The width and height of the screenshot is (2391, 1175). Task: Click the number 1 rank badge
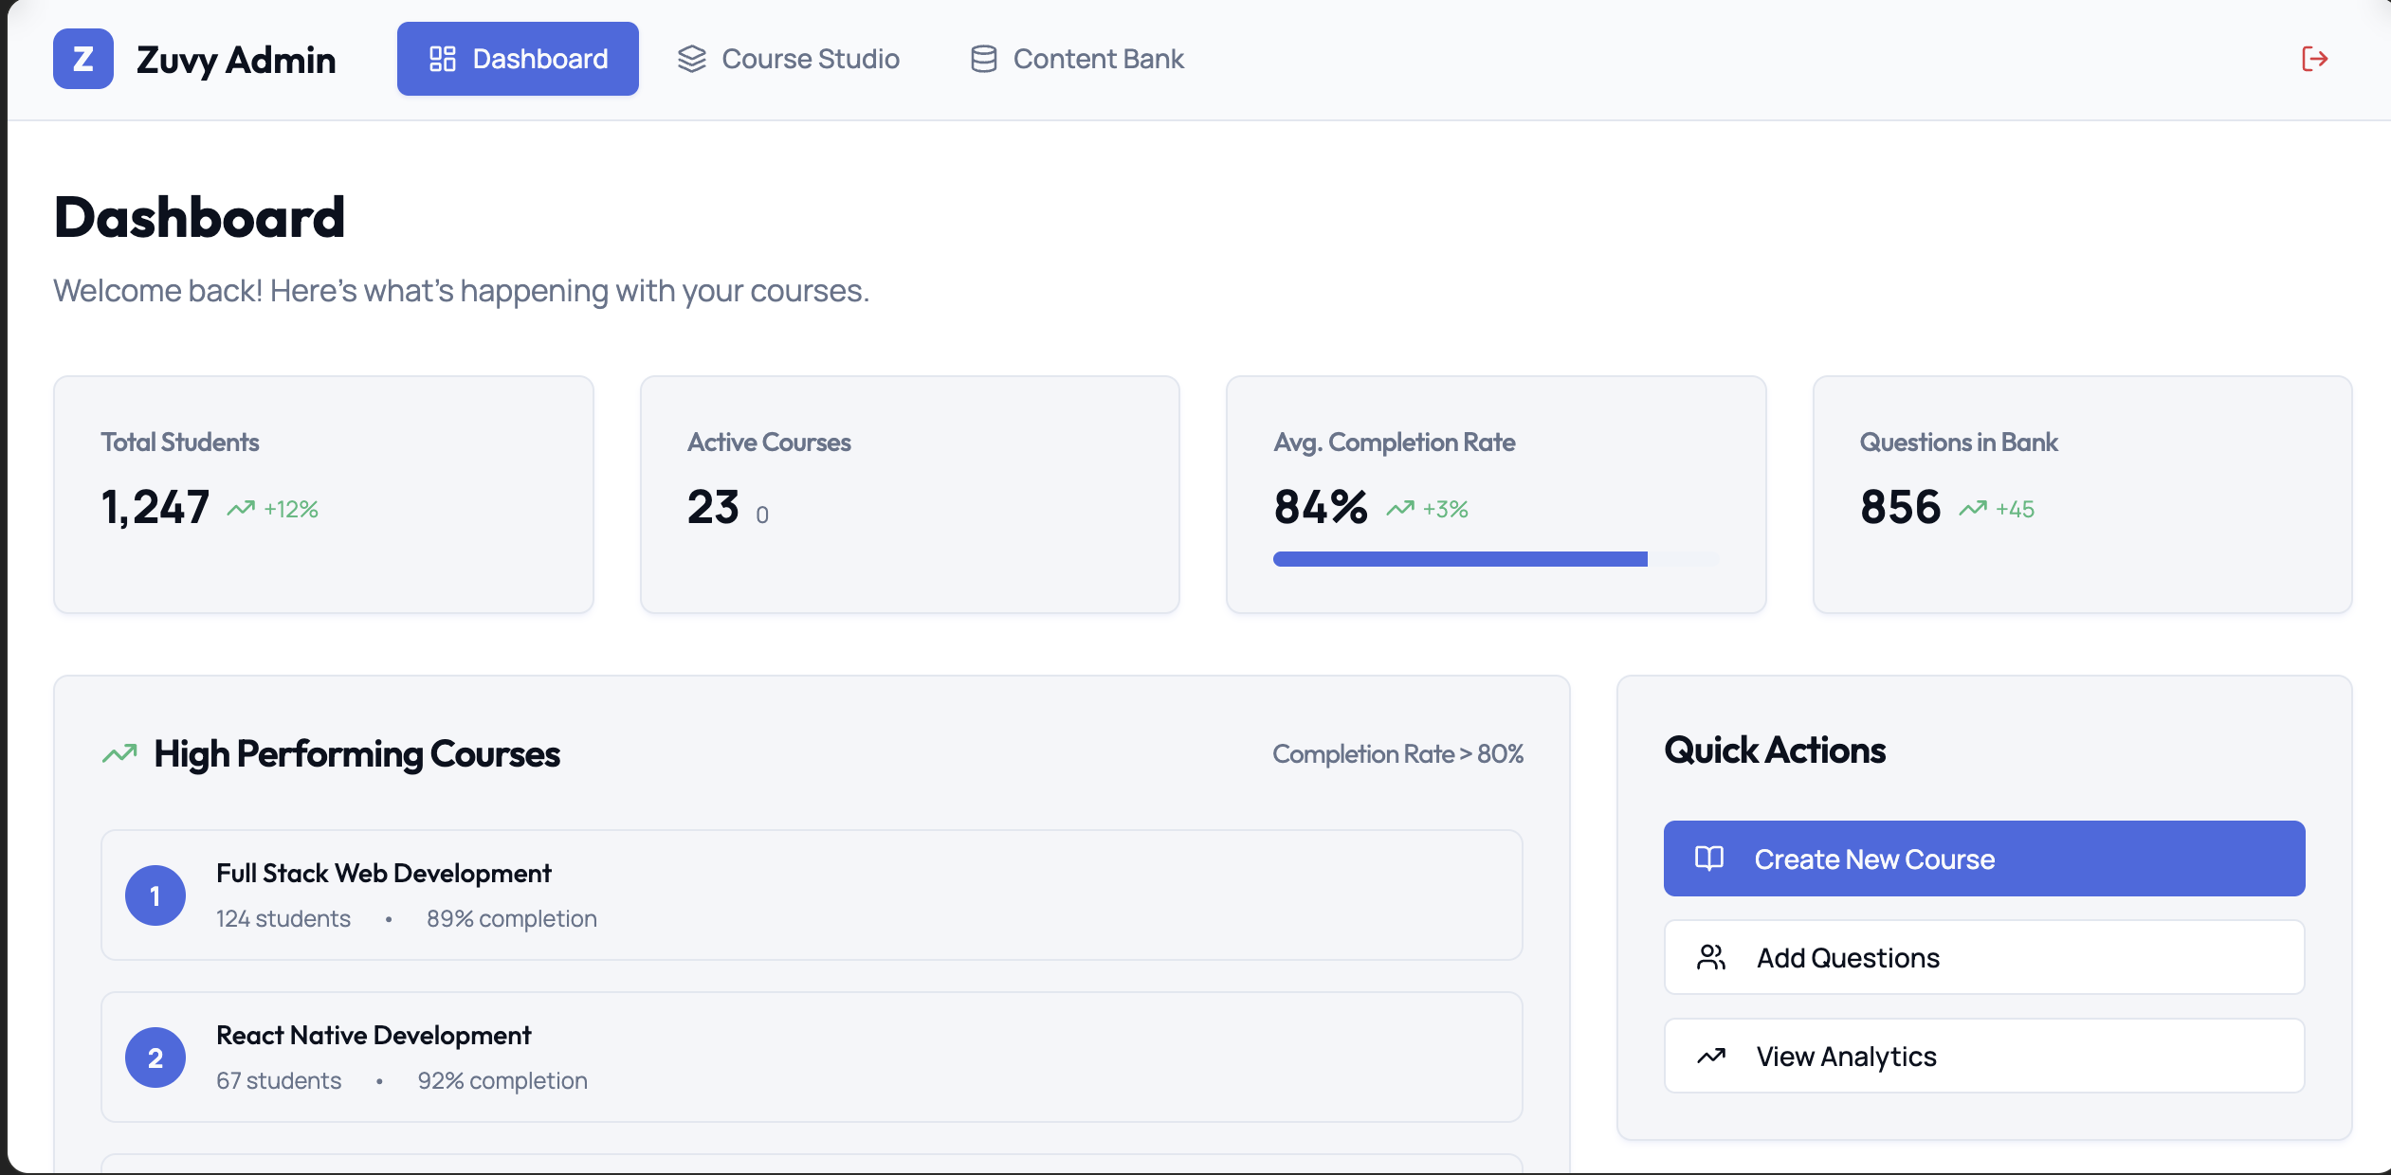pyautogui.click(x=155, y=895)
